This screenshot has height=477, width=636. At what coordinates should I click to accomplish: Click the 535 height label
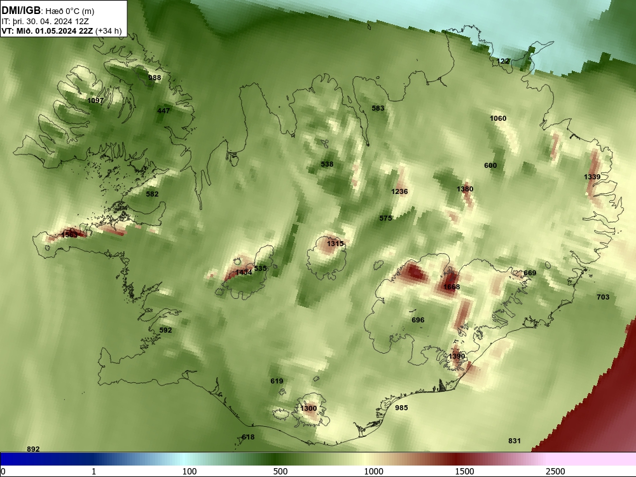[260, 268]
